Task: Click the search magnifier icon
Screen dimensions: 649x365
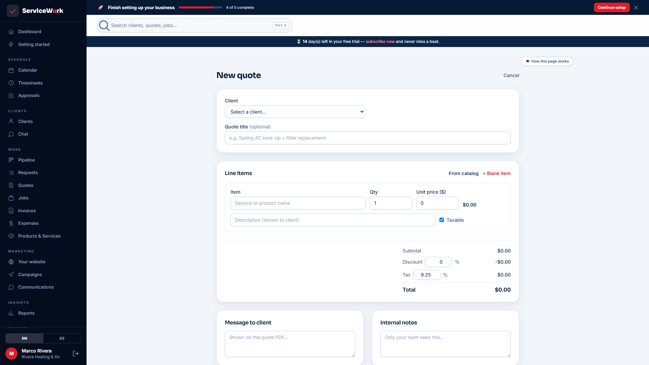Action: pyautogui.click(x=104, y=25)
